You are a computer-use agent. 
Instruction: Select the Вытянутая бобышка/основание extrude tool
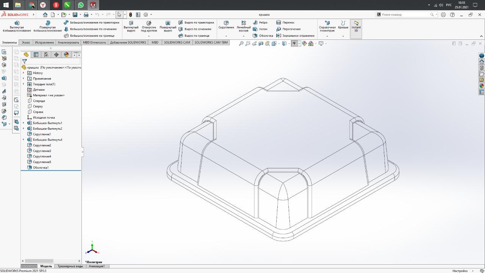16,26
